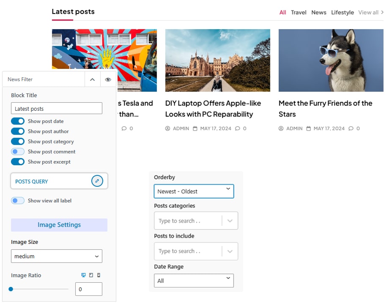The height and width of the screenshot is (303, 392).
Task: Click author icon under DIY Laptop post
Action: (167, 128)
